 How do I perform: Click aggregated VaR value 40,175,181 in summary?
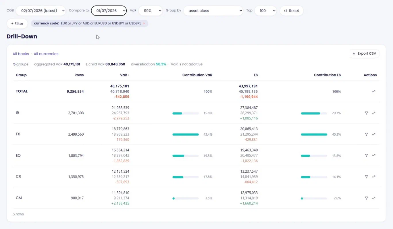tap(72, 64)
